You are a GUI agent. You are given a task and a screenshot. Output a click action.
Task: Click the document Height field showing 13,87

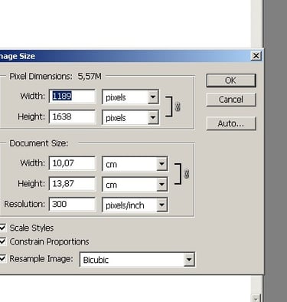click(x=72, y=184)
